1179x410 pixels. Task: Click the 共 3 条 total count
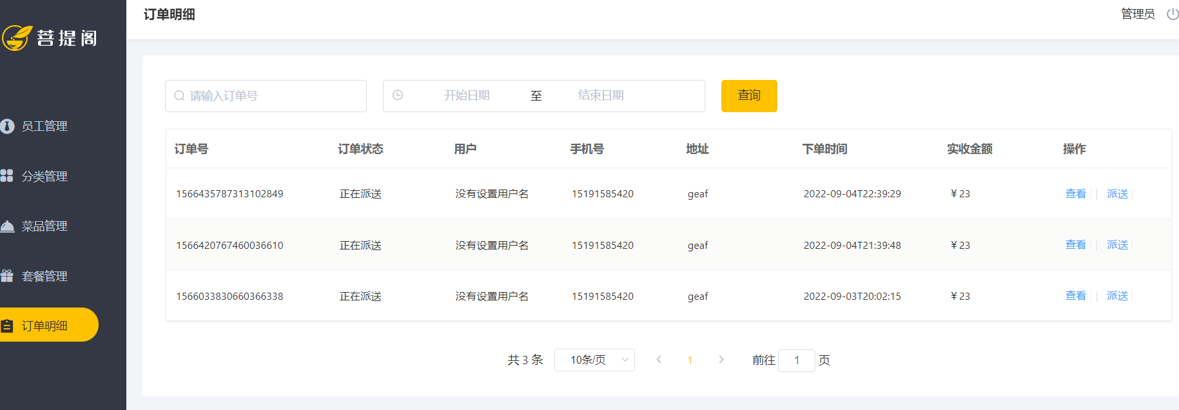(525, 360)
